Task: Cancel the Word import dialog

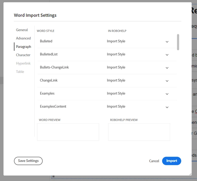Action: pyautogui.click(x=154, y=161)
